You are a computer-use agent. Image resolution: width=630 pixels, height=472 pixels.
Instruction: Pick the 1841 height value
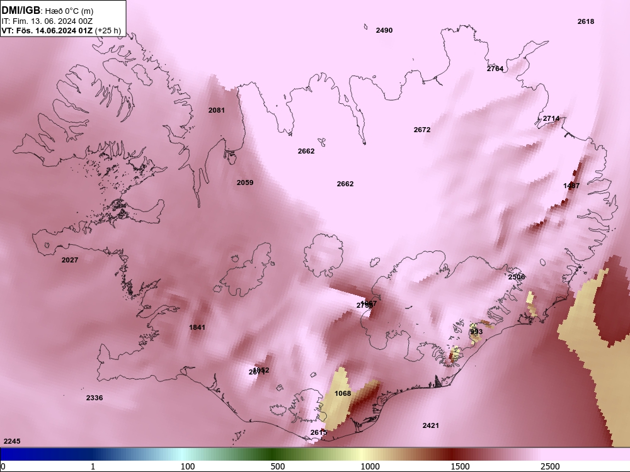tap(197, 327)
